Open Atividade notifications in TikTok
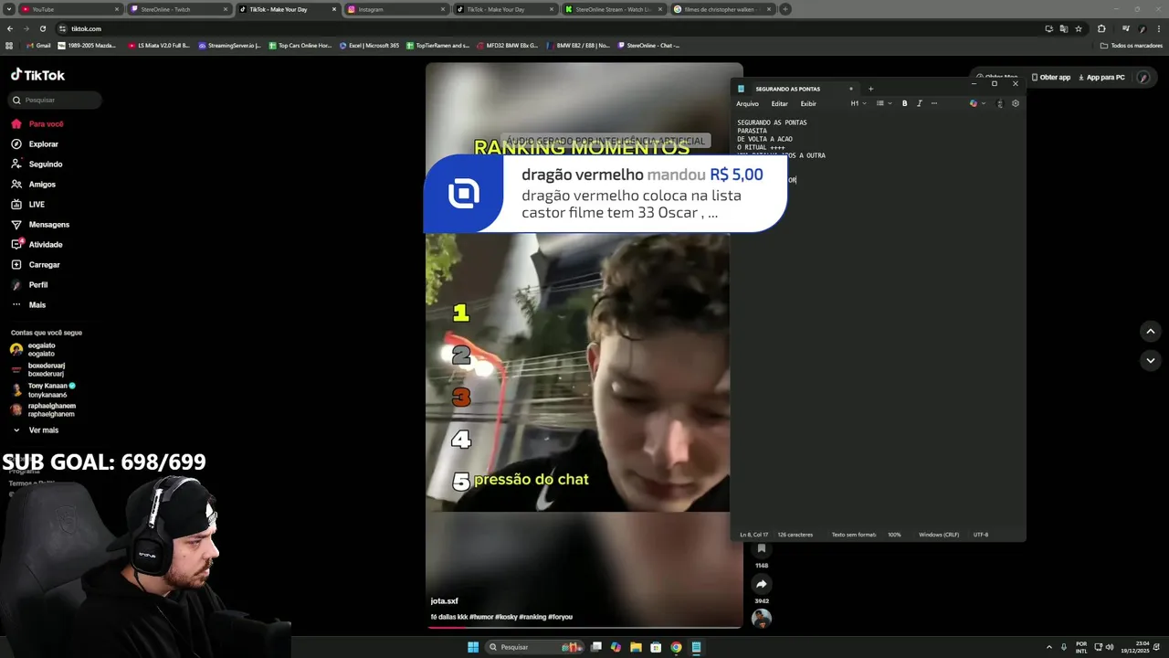 click(x=37, y=244)
